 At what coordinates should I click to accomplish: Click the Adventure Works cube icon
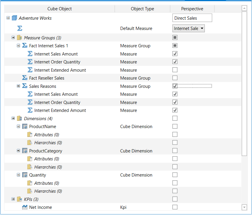pyautogui.click(x=14, y=18)
